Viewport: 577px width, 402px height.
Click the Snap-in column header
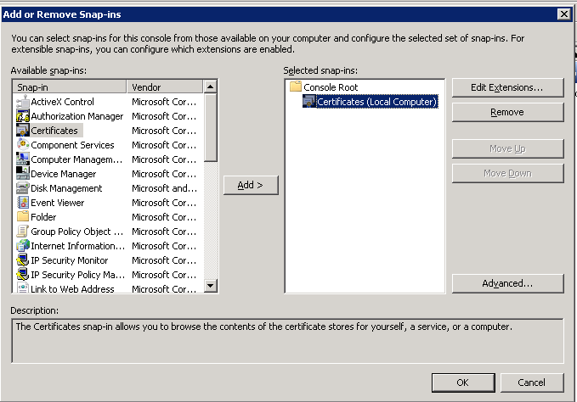pos(70,87)
